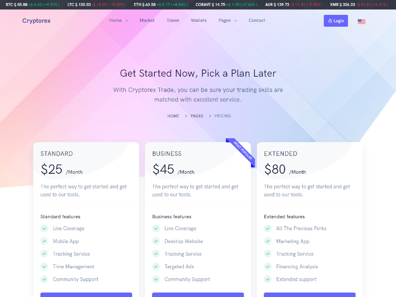Click checkmark icon beside Standard Live Coverage
The image size is (396, 297).
pos(44,228)
